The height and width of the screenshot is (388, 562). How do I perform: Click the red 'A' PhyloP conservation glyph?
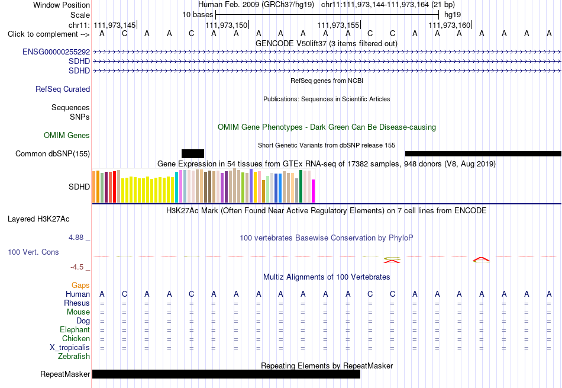481,259
